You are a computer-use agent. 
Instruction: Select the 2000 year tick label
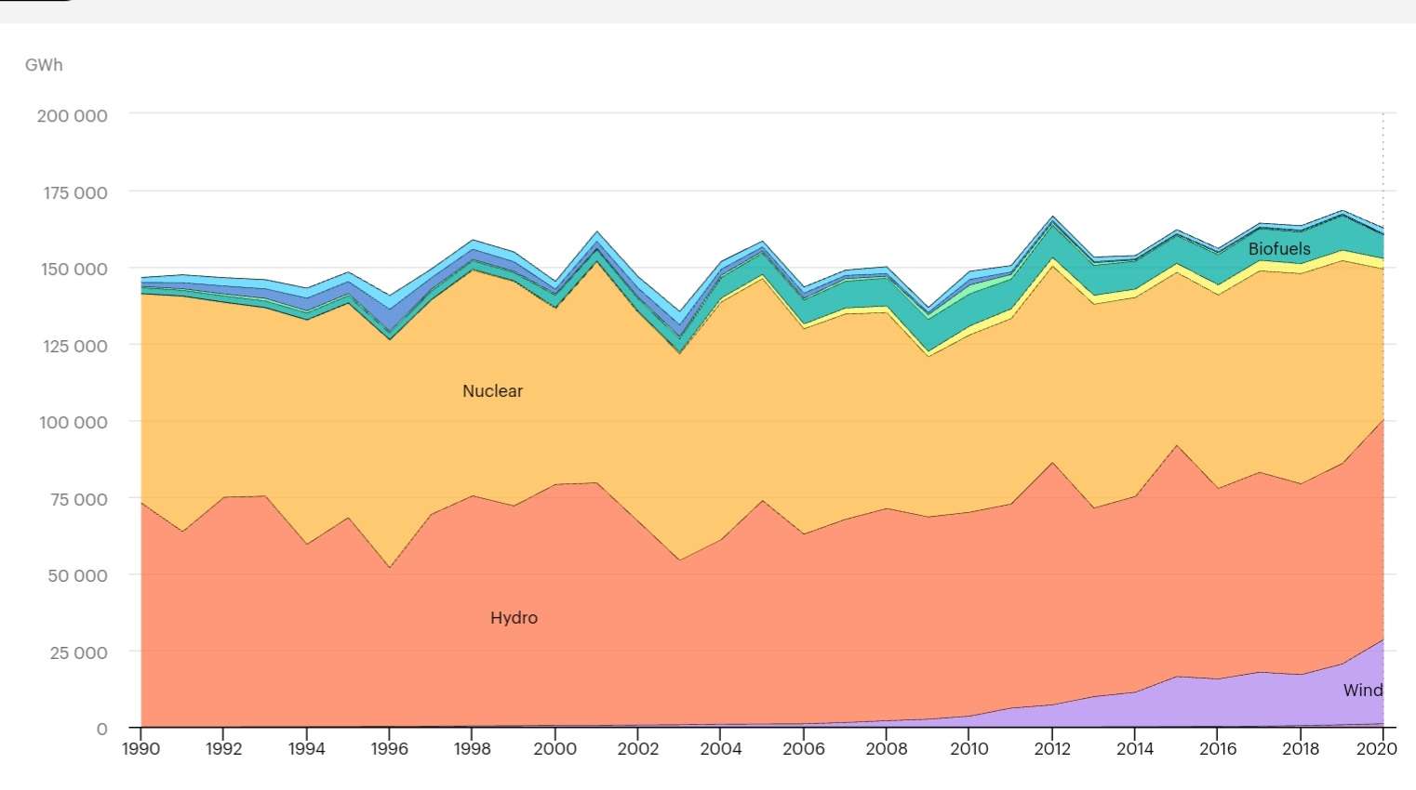point(554,749)
